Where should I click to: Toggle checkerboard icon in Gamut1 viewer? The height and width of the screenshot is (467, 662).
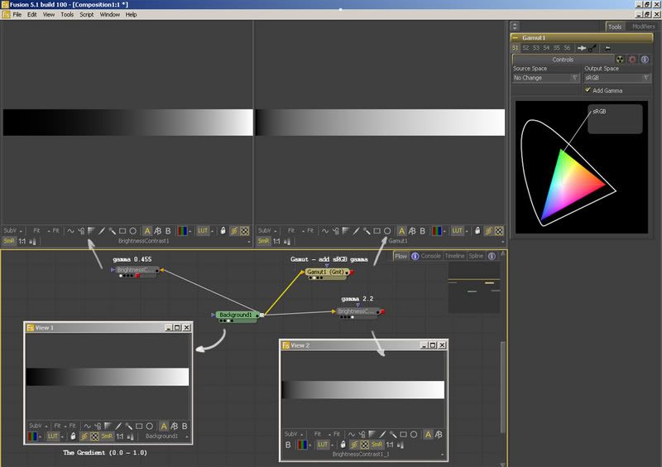[x=499, y=231]
